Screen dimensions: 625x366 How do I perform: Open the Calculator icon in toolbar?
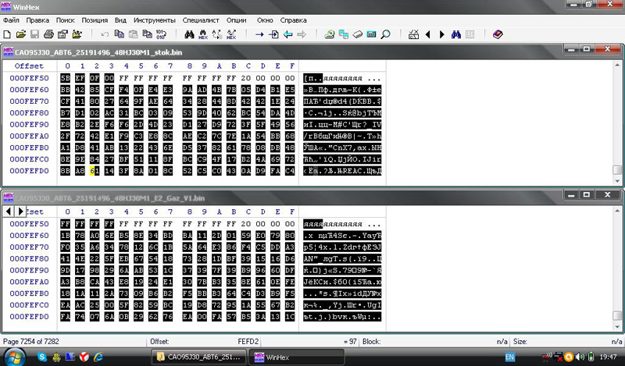[372, 34]
